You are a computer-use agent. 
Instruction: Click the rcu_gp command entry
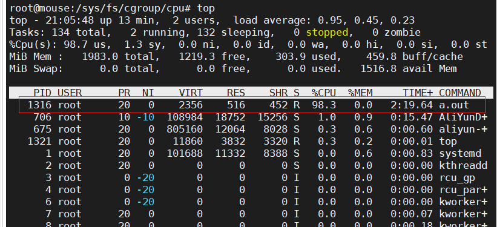pyautogui.click(x=457, y=178)
